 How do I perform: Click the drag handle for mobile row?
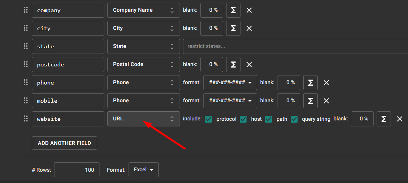point(25,100)
